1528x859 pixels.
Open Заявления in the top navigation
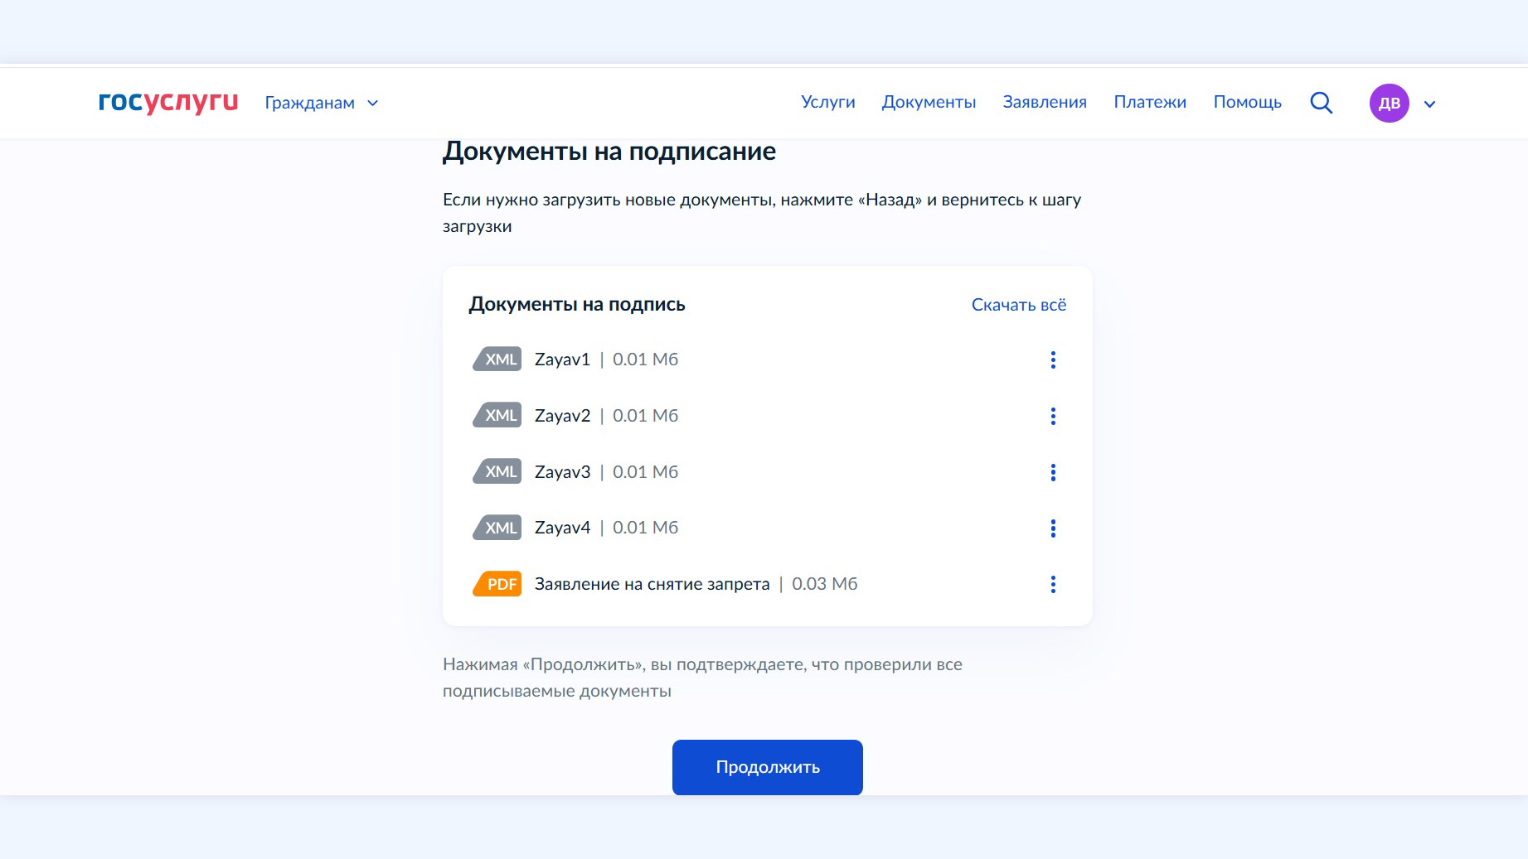pos(1044,102)
